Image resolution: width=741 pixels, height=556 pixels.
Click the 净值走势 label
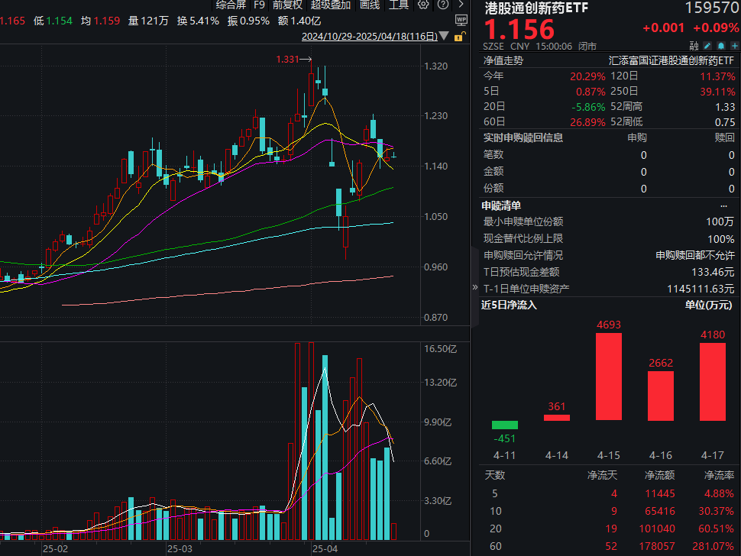(x=503, y=60)
